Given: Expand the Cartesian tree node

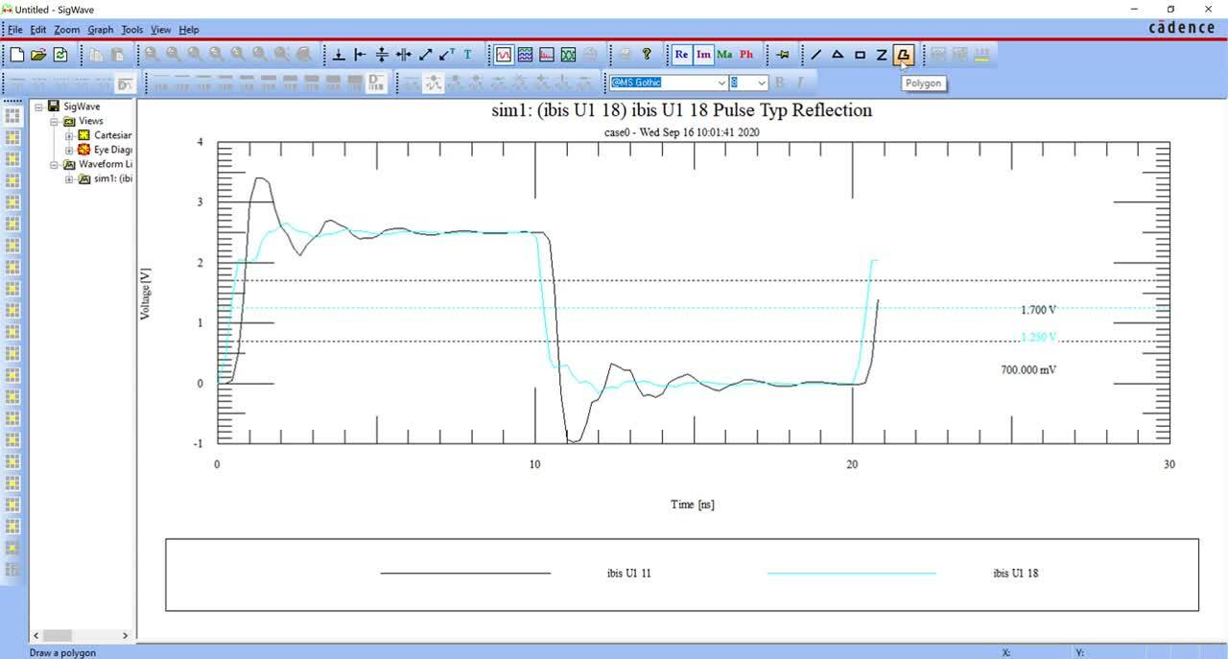Looking at the screenshot, I should pos(69,136).
